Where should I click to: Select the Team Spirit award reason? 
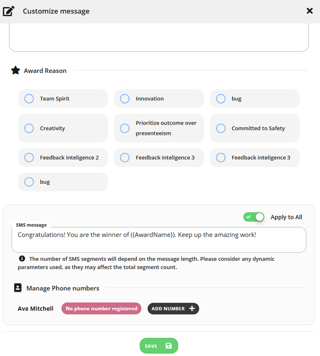point(63,99)
